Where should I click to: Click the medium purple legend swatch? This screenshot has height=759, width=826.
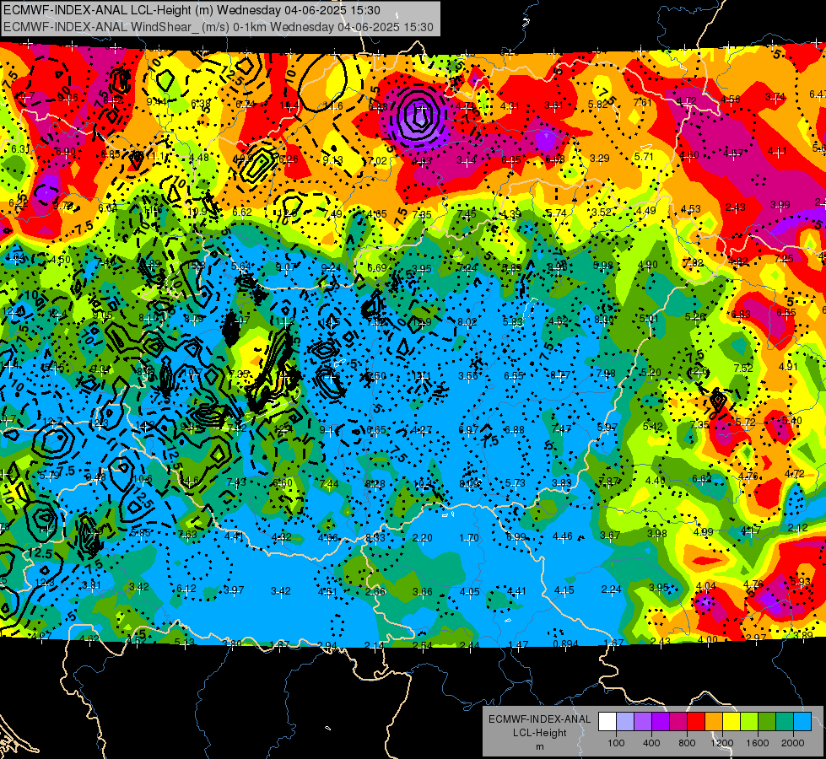pyautogui.click(x=643, y=722)
